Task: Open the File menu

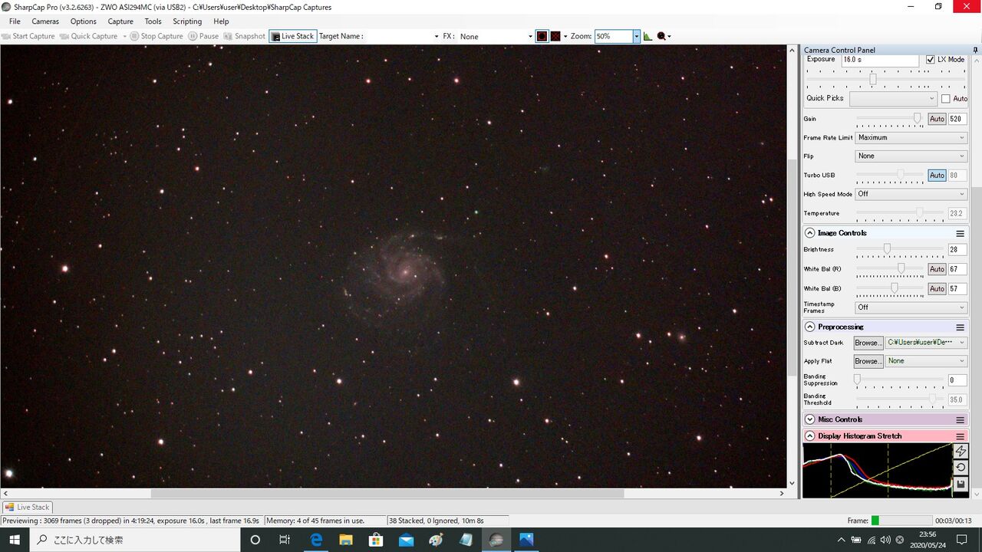Action: (x=15, y=21)
